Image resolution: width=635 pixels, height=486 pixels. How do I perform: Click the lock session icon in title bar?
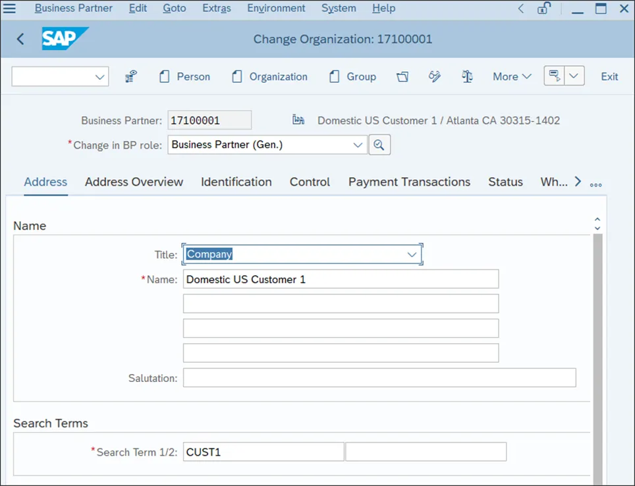(544, 8)
